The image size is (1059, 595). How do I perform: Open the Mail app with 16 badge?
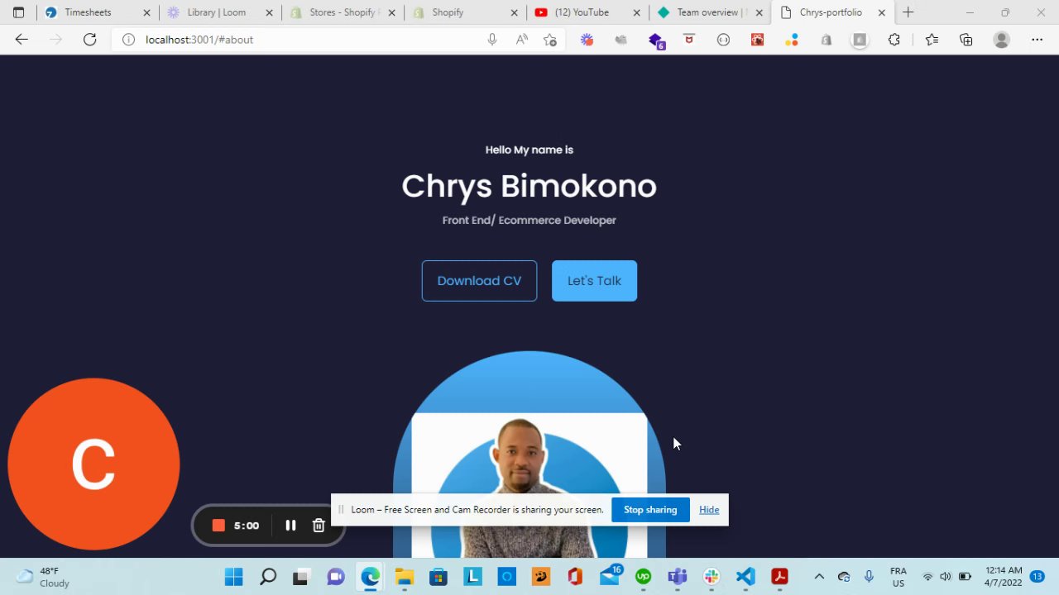610,576
